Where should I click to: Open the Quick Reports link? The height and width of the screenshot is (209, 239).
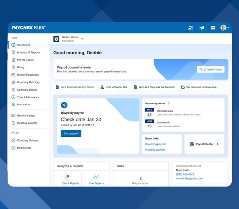71,183
